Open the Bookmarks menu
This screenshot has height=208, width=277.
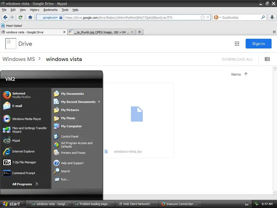(51, 10)
